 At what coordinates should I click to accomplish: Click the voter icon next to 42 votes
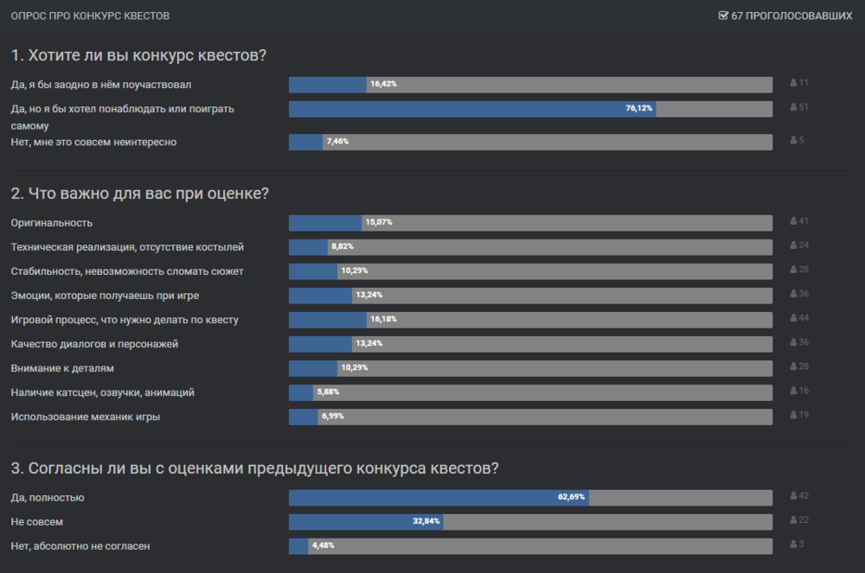(x=793, y=496)
